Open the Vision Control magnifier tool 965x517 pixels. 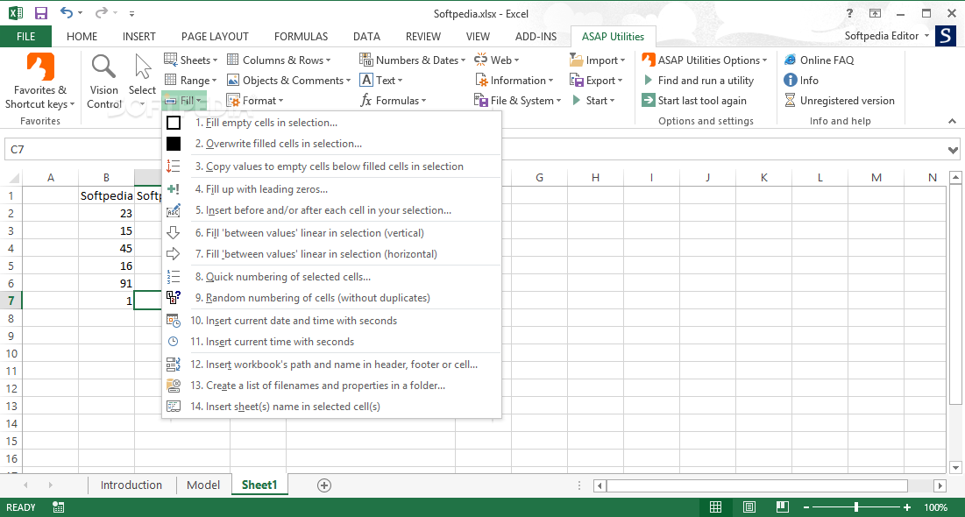click(x=104, y=81)
